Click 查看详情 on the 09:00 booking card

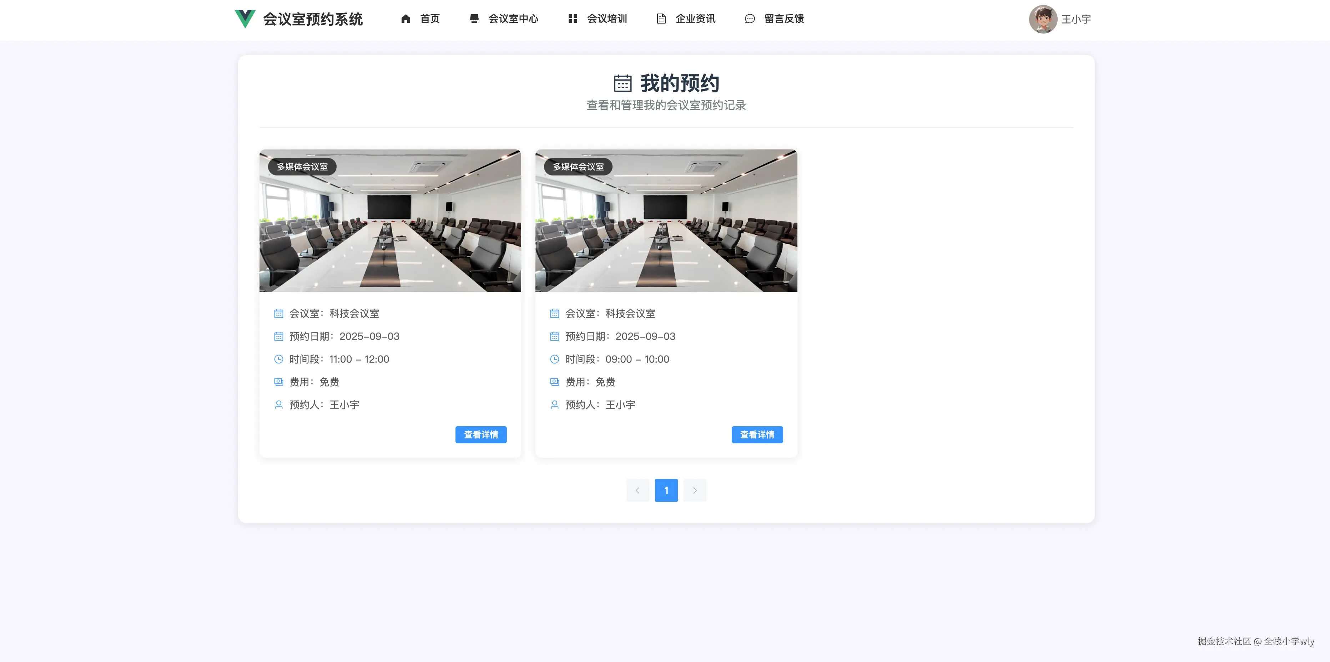[x=756, y=434]
